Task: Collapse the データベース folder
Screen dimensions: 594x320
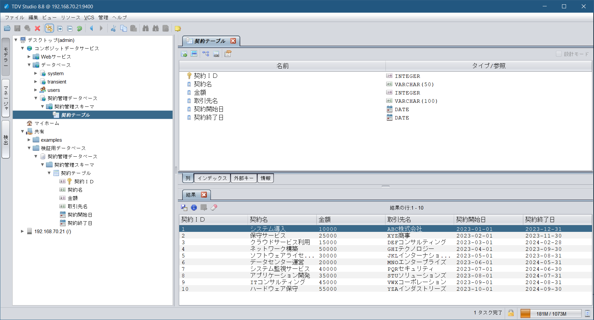Action: click(x=29, y=65)
